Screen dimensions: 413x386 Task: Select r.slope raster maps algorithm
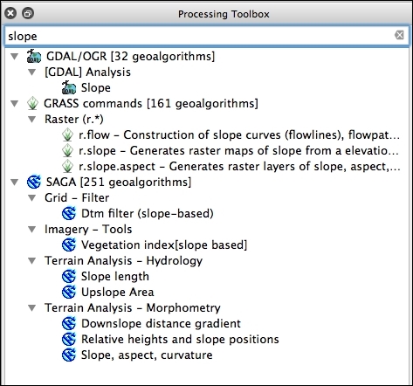[238, 150]
